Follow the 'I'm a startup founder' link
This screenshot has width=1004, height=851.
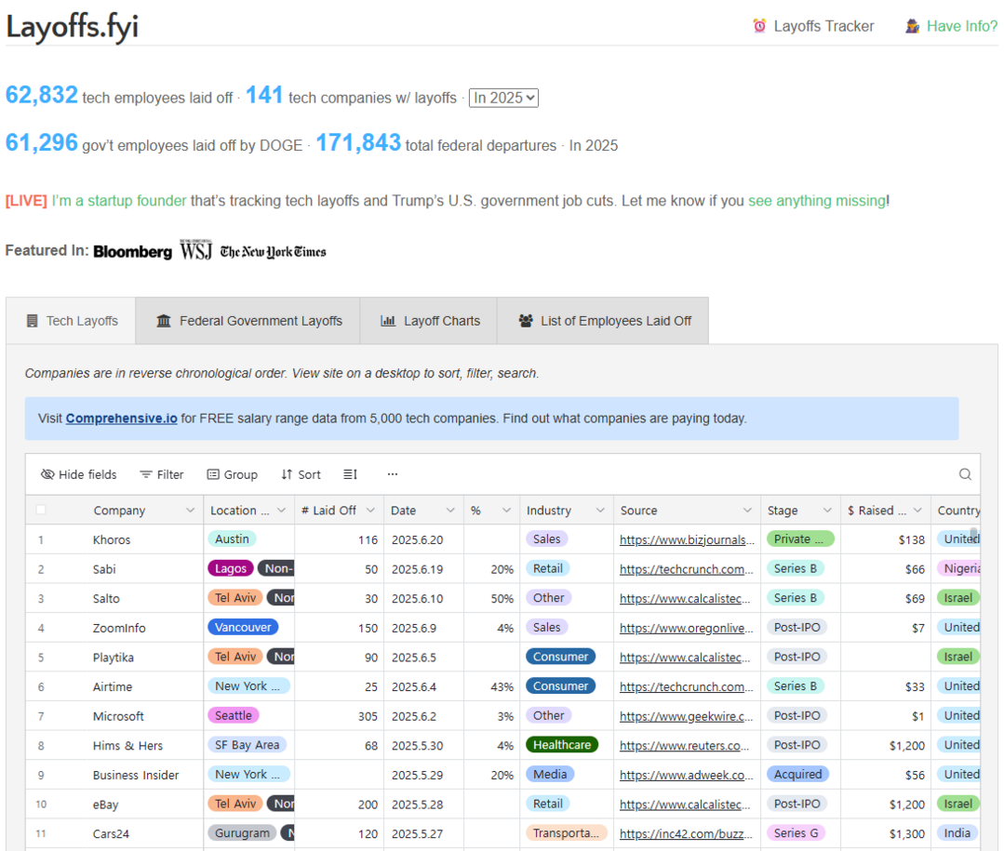pos(119,201)
